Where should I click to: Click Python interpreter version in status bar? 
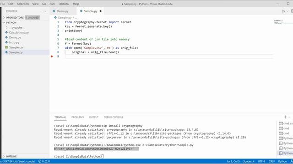point(18,161)
